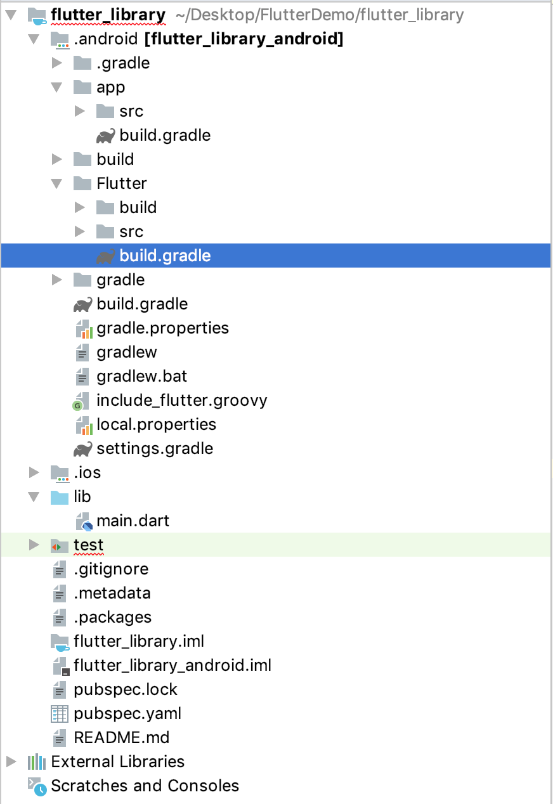Click the pubspec.yaml table icon
The height and width of the screenshot is (804, 553).
[59, 714]
